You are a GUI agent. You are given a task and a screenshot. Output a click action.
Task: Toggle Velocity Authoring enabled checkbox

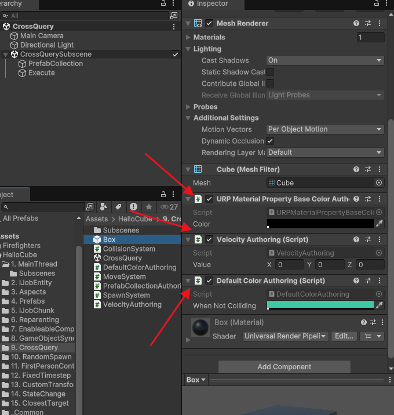coord(209,239)
